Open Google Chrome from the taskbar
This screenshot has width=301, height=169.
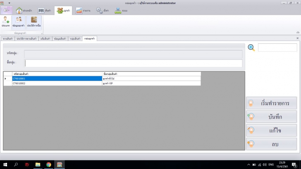click(x=48, y=164)
